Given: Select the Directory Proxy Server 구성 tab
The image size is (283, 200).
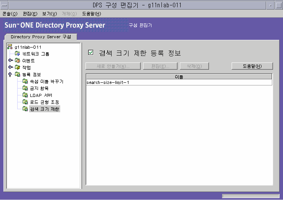Looking at the screenshot, I should (41, 37).
